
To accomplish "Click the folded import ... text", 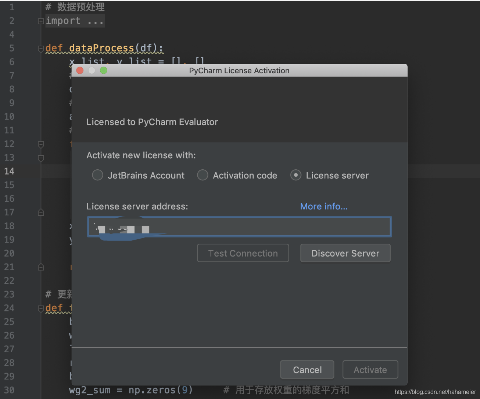I will [x=75, y=21].
